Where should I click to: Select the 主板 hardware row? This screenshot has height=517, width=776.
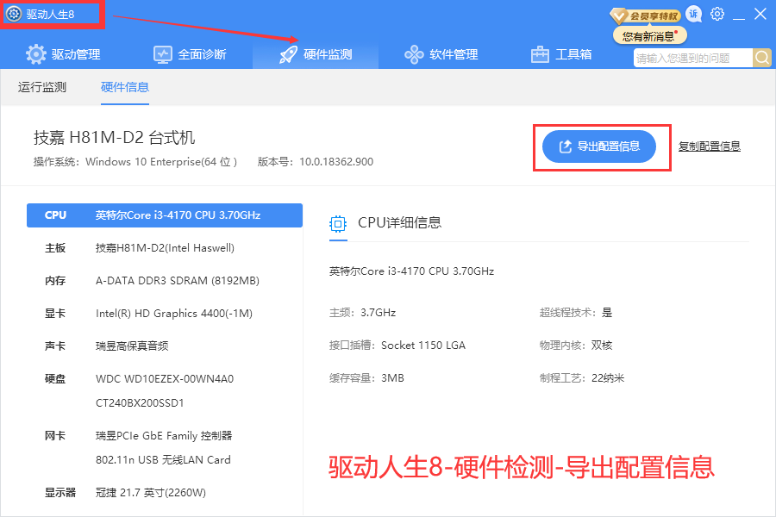165,248
